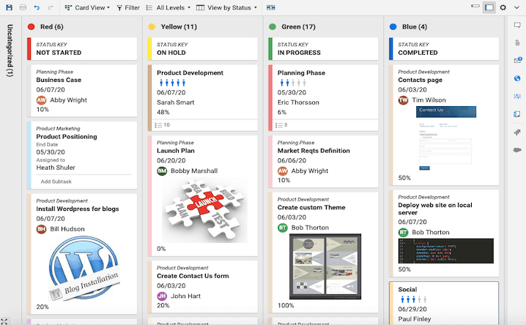The height and width of the screenshot is (325, 526).
Task: Click the Print icon in toolbar
Action: coord(23,7)
